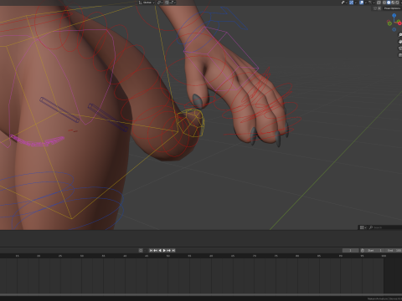Expand the overlays options dropdown arrow

point(365,3)
